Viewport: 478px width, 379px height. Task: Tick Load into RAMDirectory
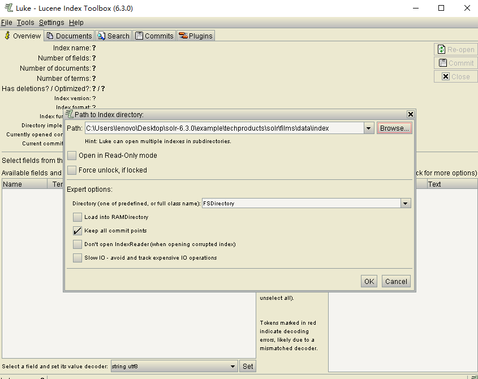coord(77,217)
